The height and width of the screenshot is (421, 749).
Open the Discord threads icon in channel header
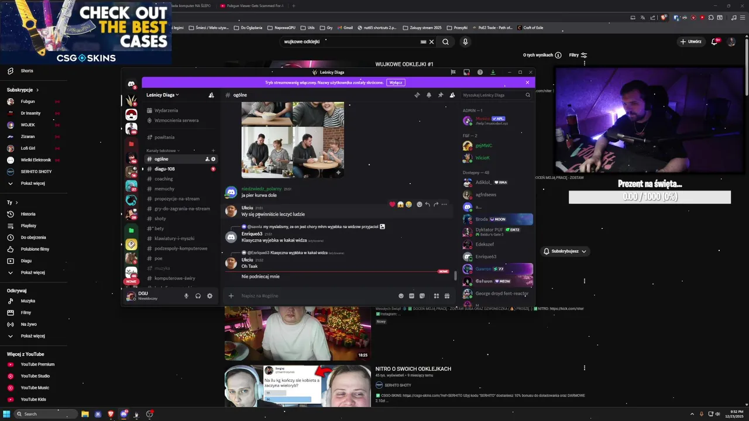pyautogui.click(x=417, y=95)
